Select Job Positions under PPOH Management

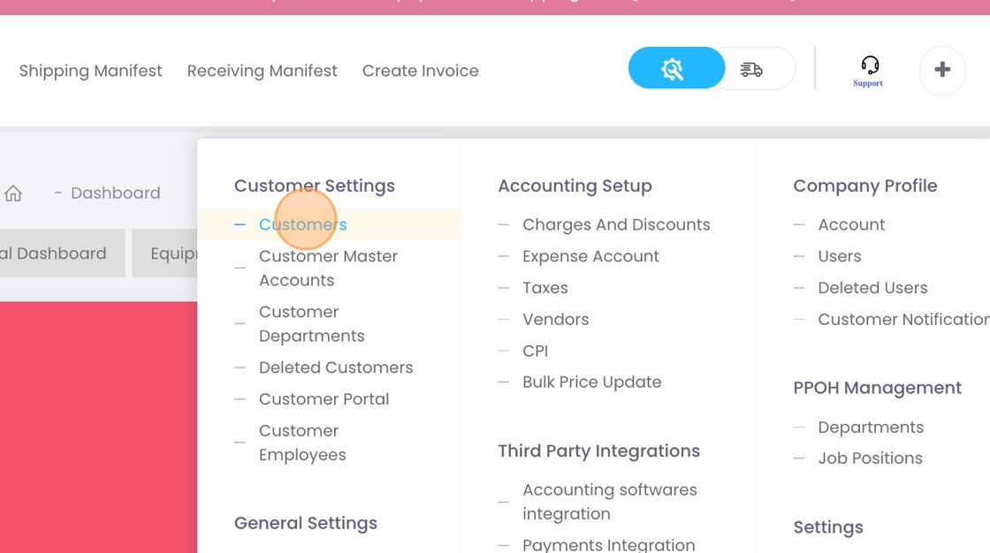870,458
